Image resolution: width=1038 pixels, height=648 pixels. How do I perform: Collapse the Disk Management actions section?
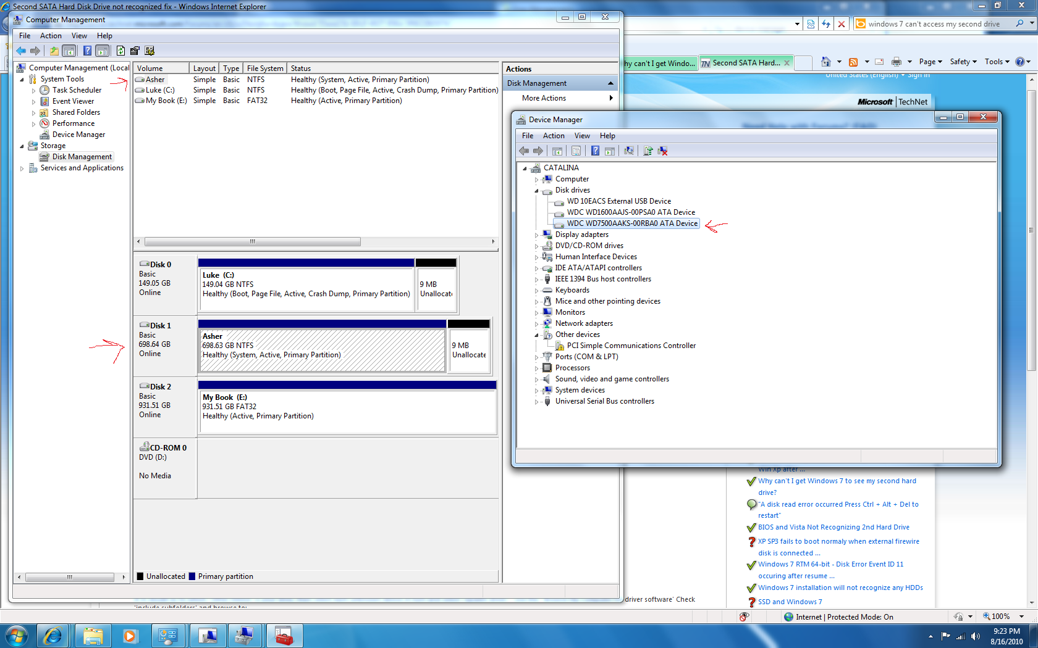tap(610, 83)
